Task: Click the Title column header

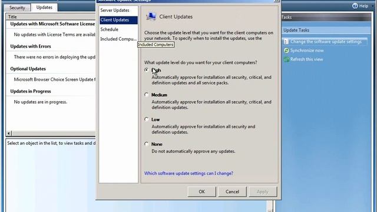Action: point(51,16)
